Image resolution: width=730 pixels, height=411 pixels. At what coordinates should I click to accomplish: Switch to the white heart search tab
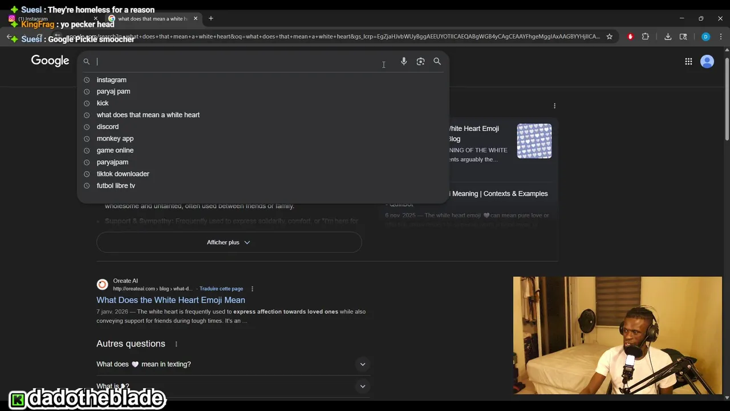153,18
